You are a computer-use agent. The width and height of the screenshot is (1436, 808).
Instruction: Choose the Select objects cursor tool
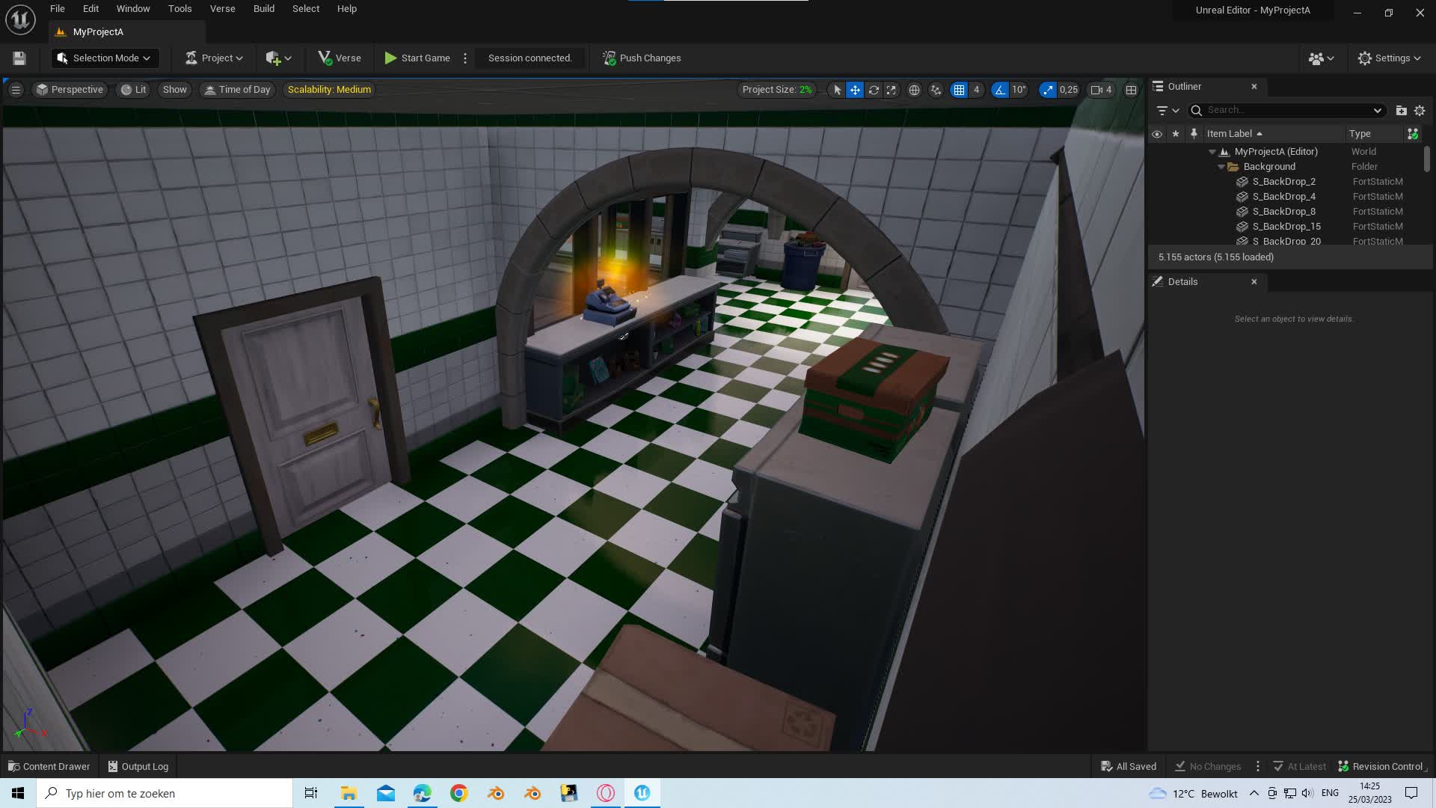837,90
